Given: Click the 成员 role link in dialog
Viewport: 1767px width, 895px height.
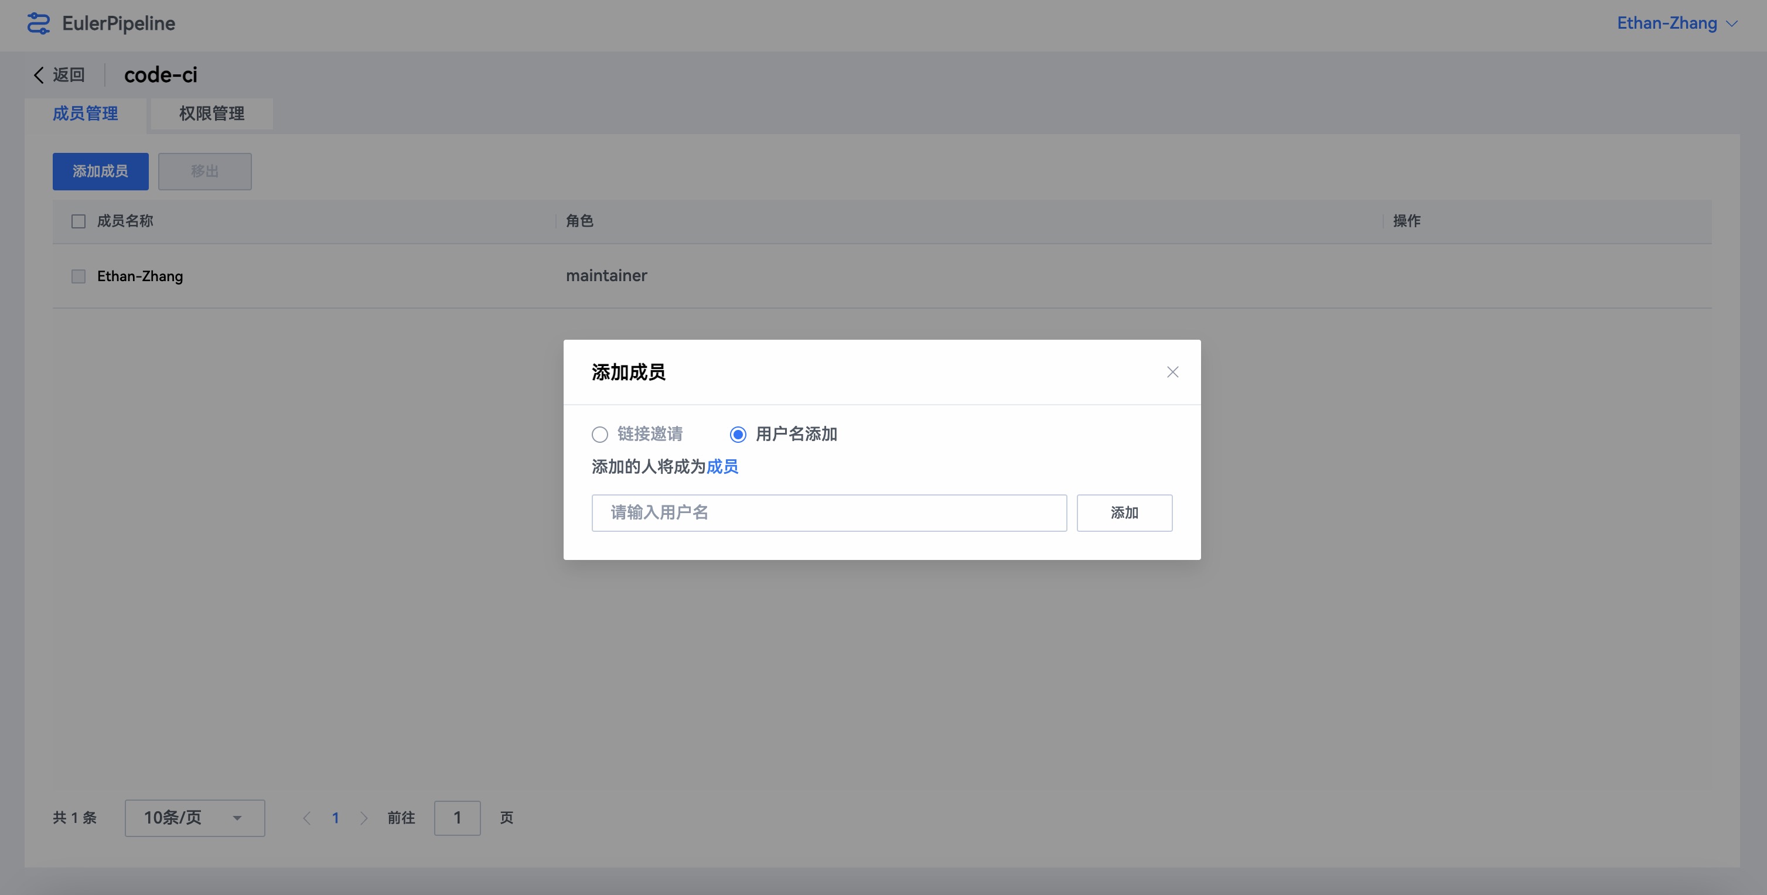Looking at the screenshot, I should (x=722, y=466).
